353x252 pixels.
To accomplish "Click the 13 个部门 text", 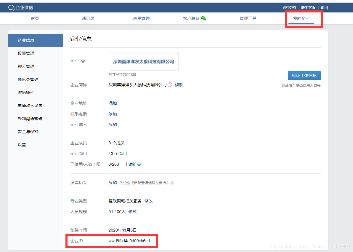I will (x=118, y=154).
